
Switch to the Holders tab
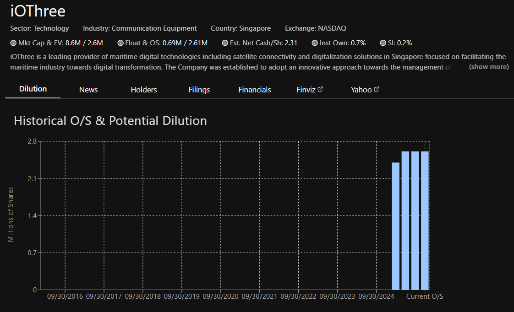tap(143, 90)
